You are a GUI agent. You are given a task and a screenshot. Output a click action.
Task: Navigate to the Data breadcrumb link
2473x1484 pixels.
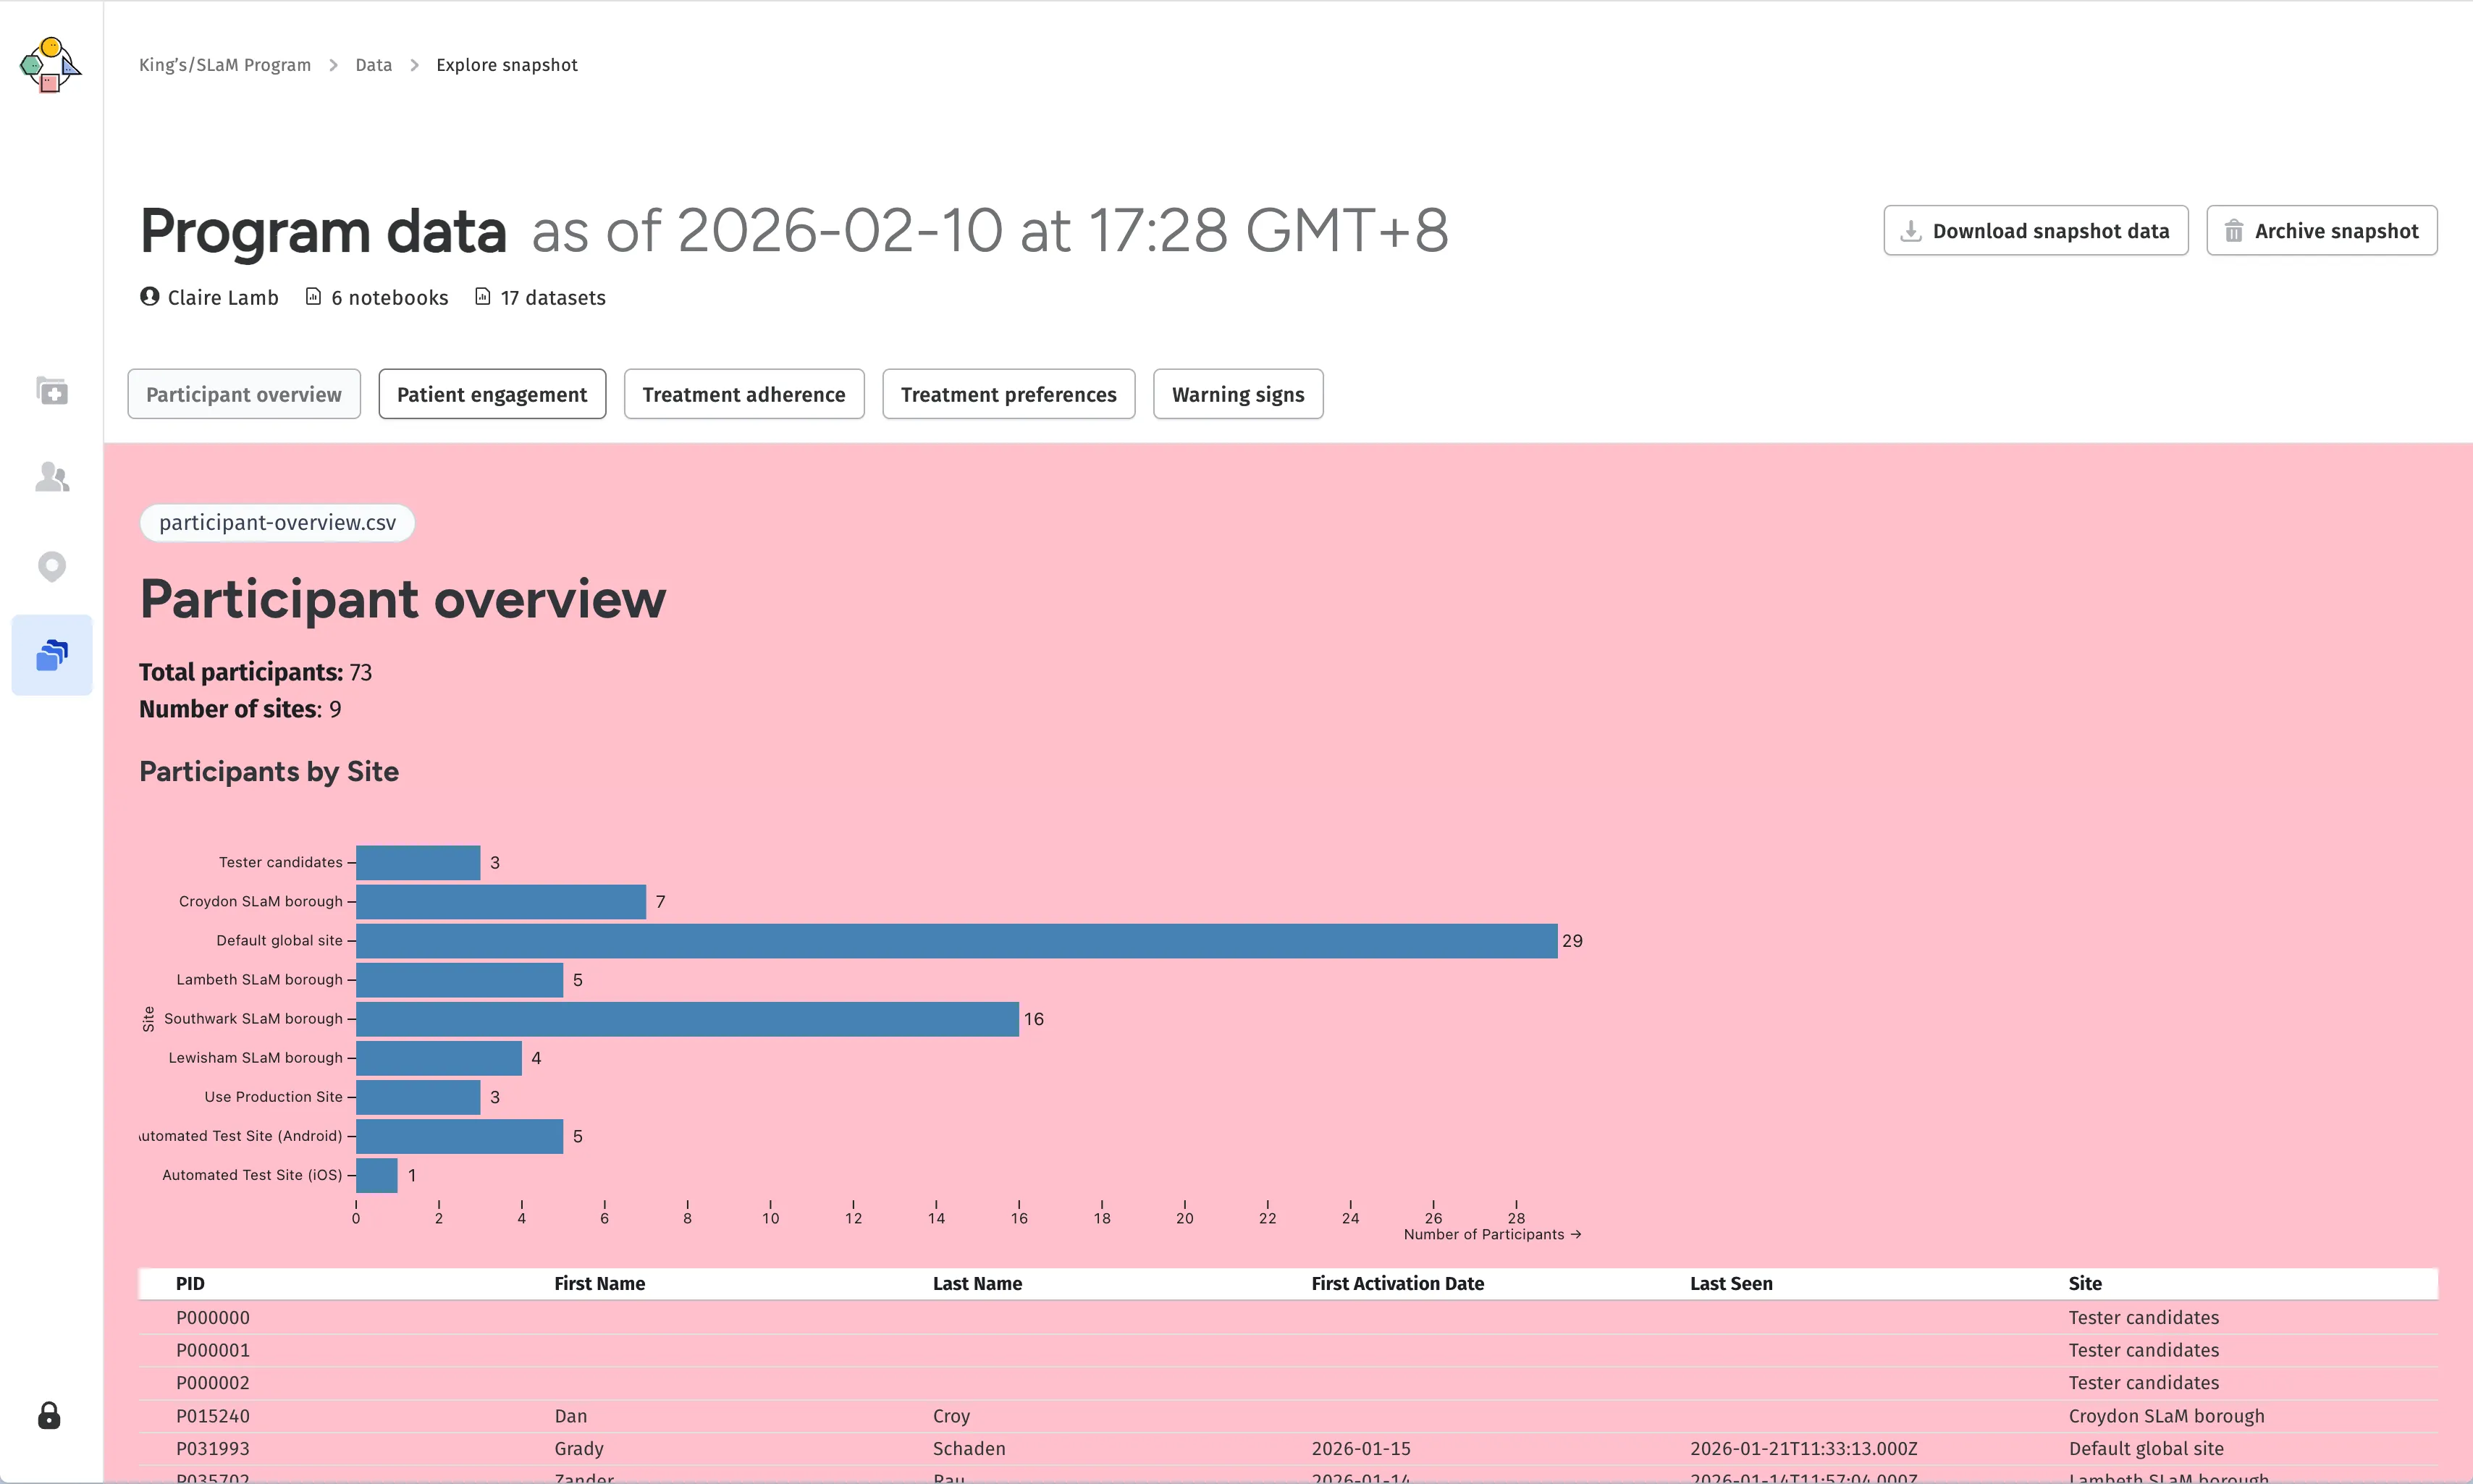point(373,65)
